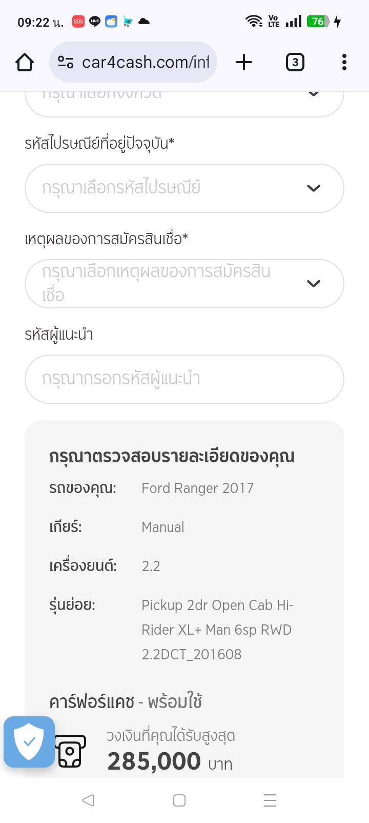Open the Android recent apps button
Screen dimensions: 369x823
coord(270,800)
